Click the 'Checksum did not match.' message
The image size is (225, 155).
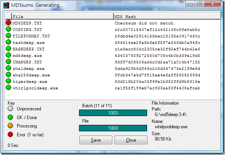[x=145, y=23]
